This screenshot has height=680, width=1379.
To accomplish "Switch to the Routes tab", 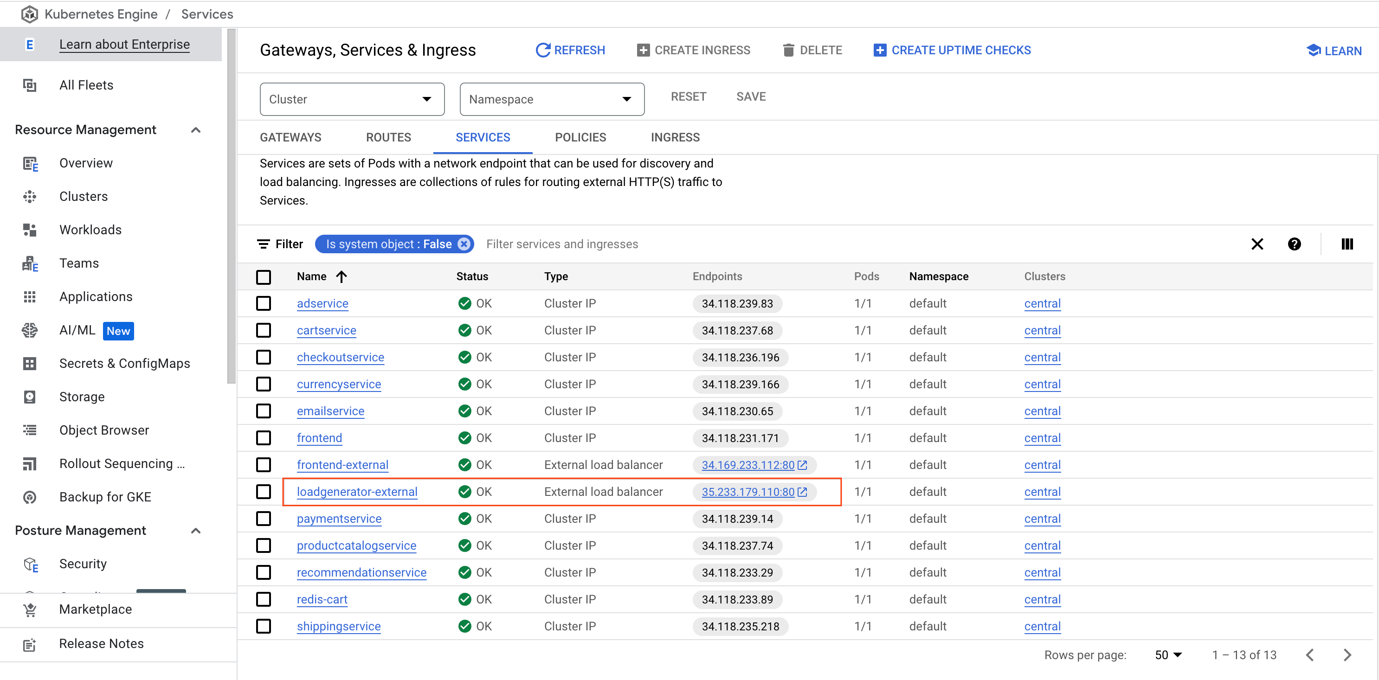I will pos(389,137).
